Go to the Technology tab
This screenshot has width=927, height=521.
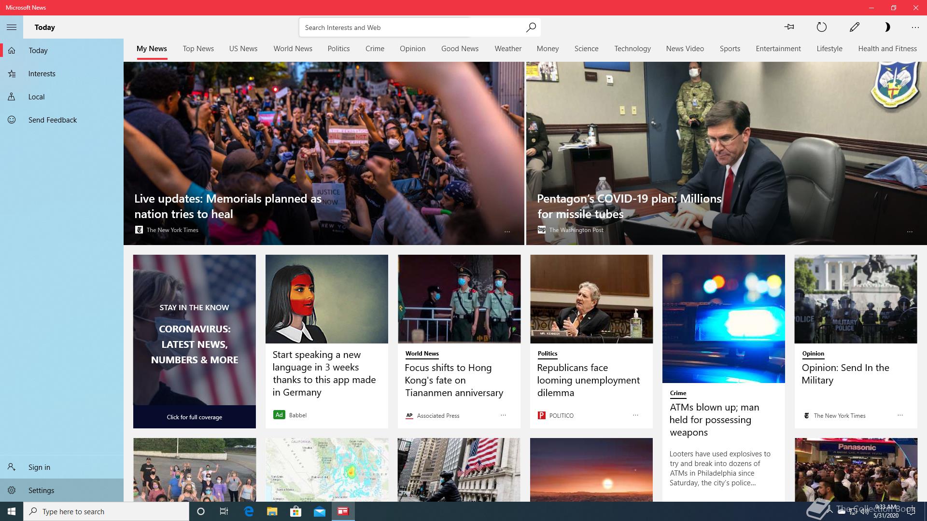[x=632, y=49]
